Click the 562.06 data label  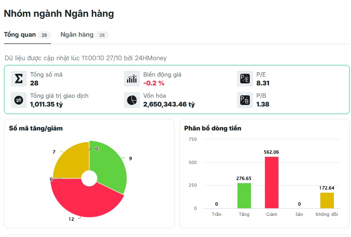click(271, 152)
